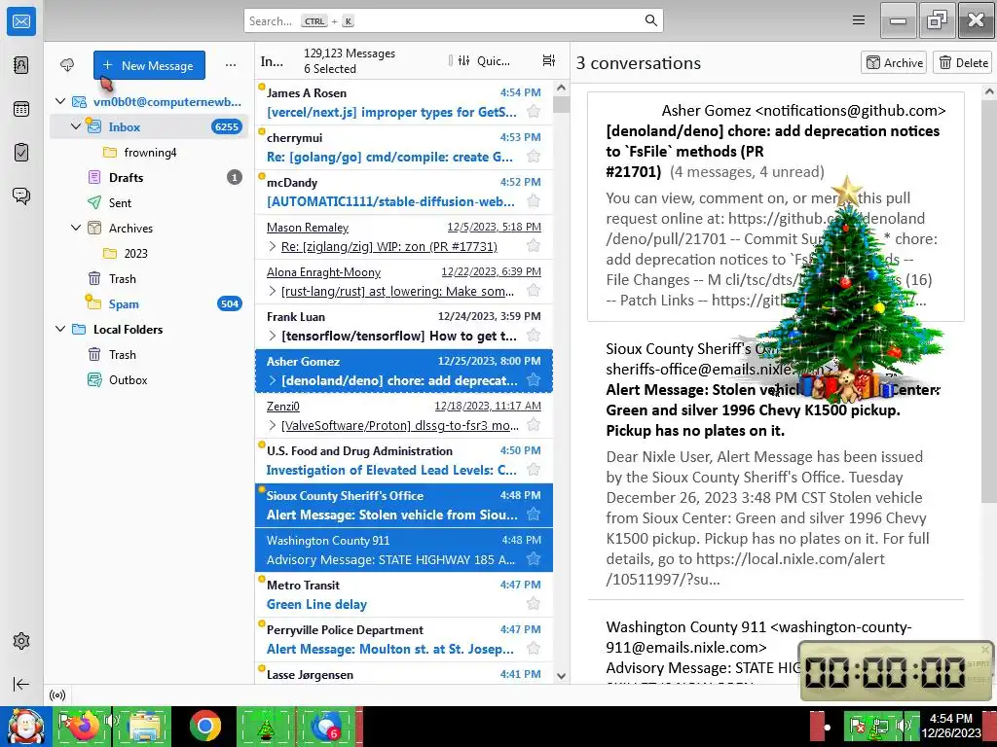
Task: Star the Sioux County Sheriff's Office message
Action: pyautogui.click(x=534, y=515)
